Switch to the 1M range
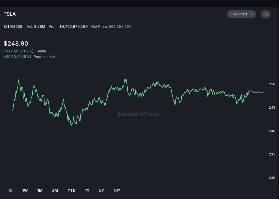Viewport: 279px width, 199px height. point(40,190)
